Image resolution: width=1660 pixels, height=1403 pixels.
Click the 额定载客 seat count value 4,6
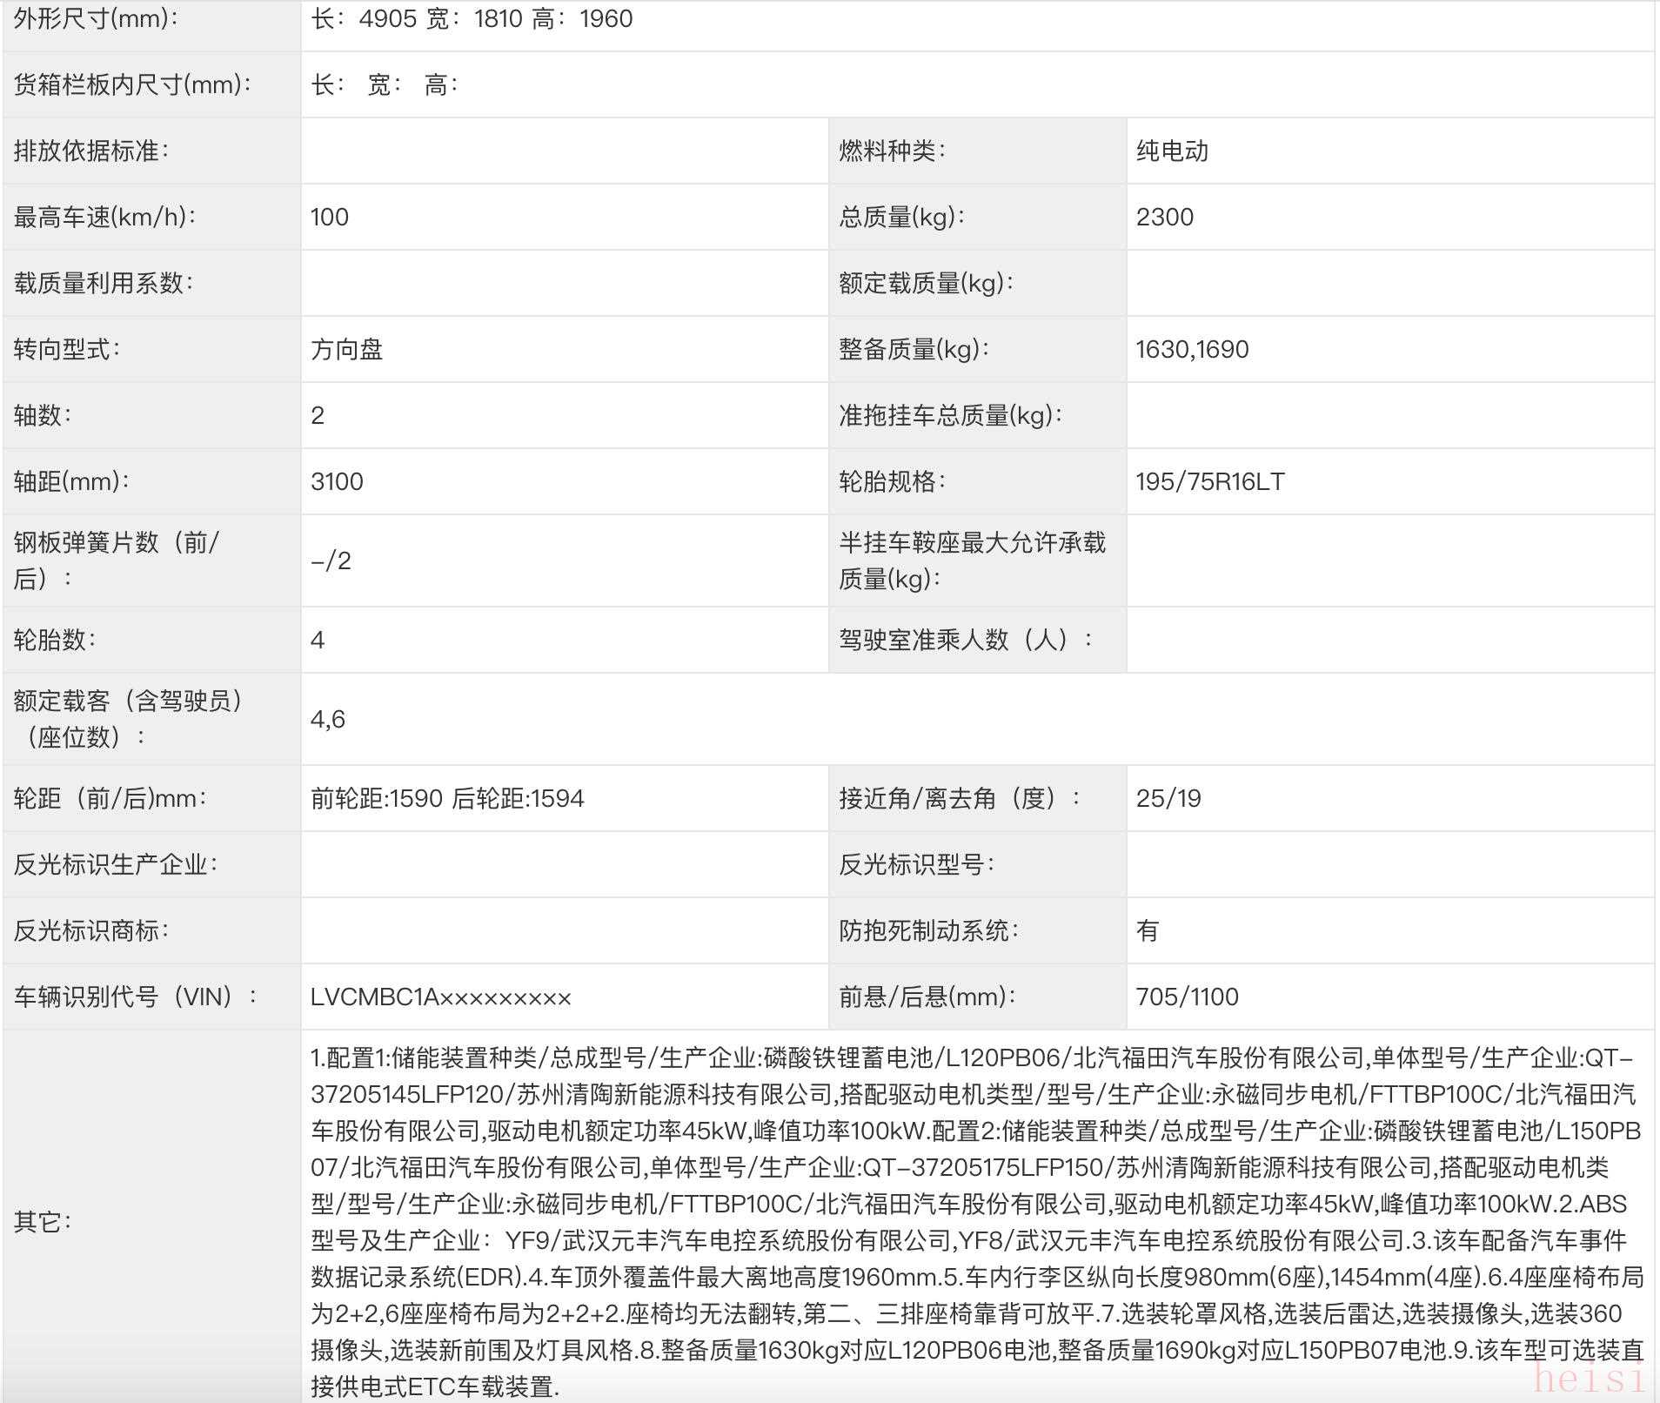[x=328, y=720]
